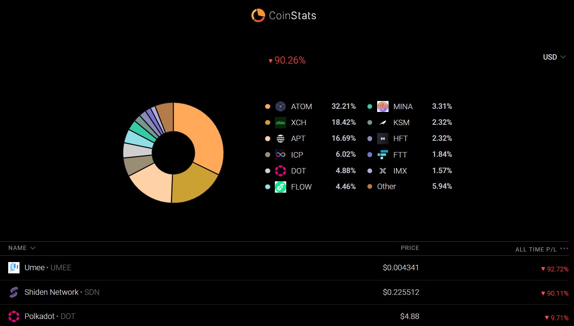Click the XCH 18.42% percentage value
This screenshot has height=326, width=574.
point(344,122)
